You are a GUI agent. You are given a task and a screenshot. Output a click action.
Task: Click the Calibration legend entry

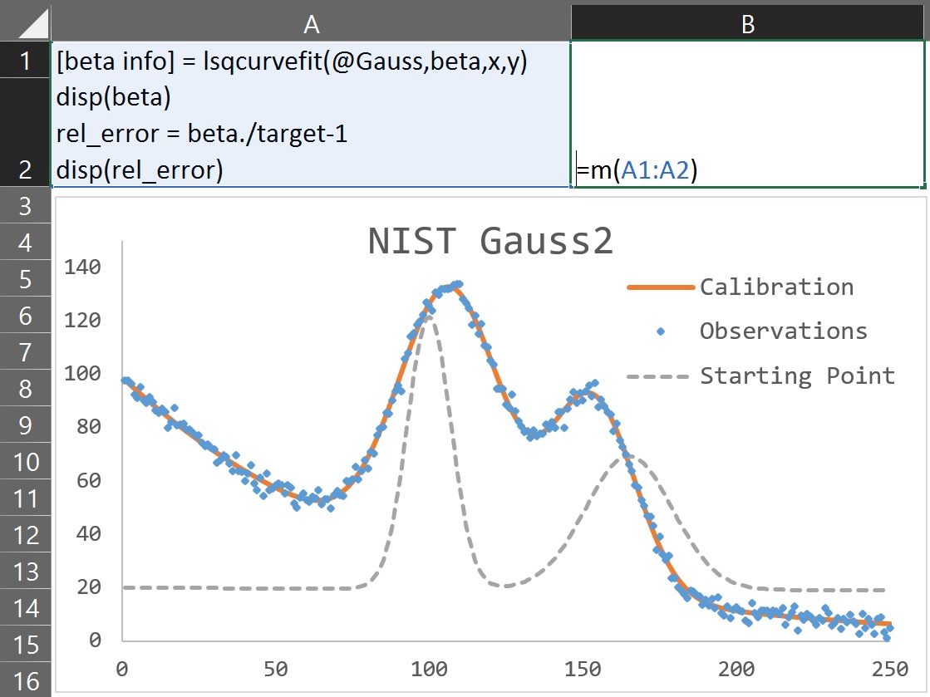tap(776, 287)
